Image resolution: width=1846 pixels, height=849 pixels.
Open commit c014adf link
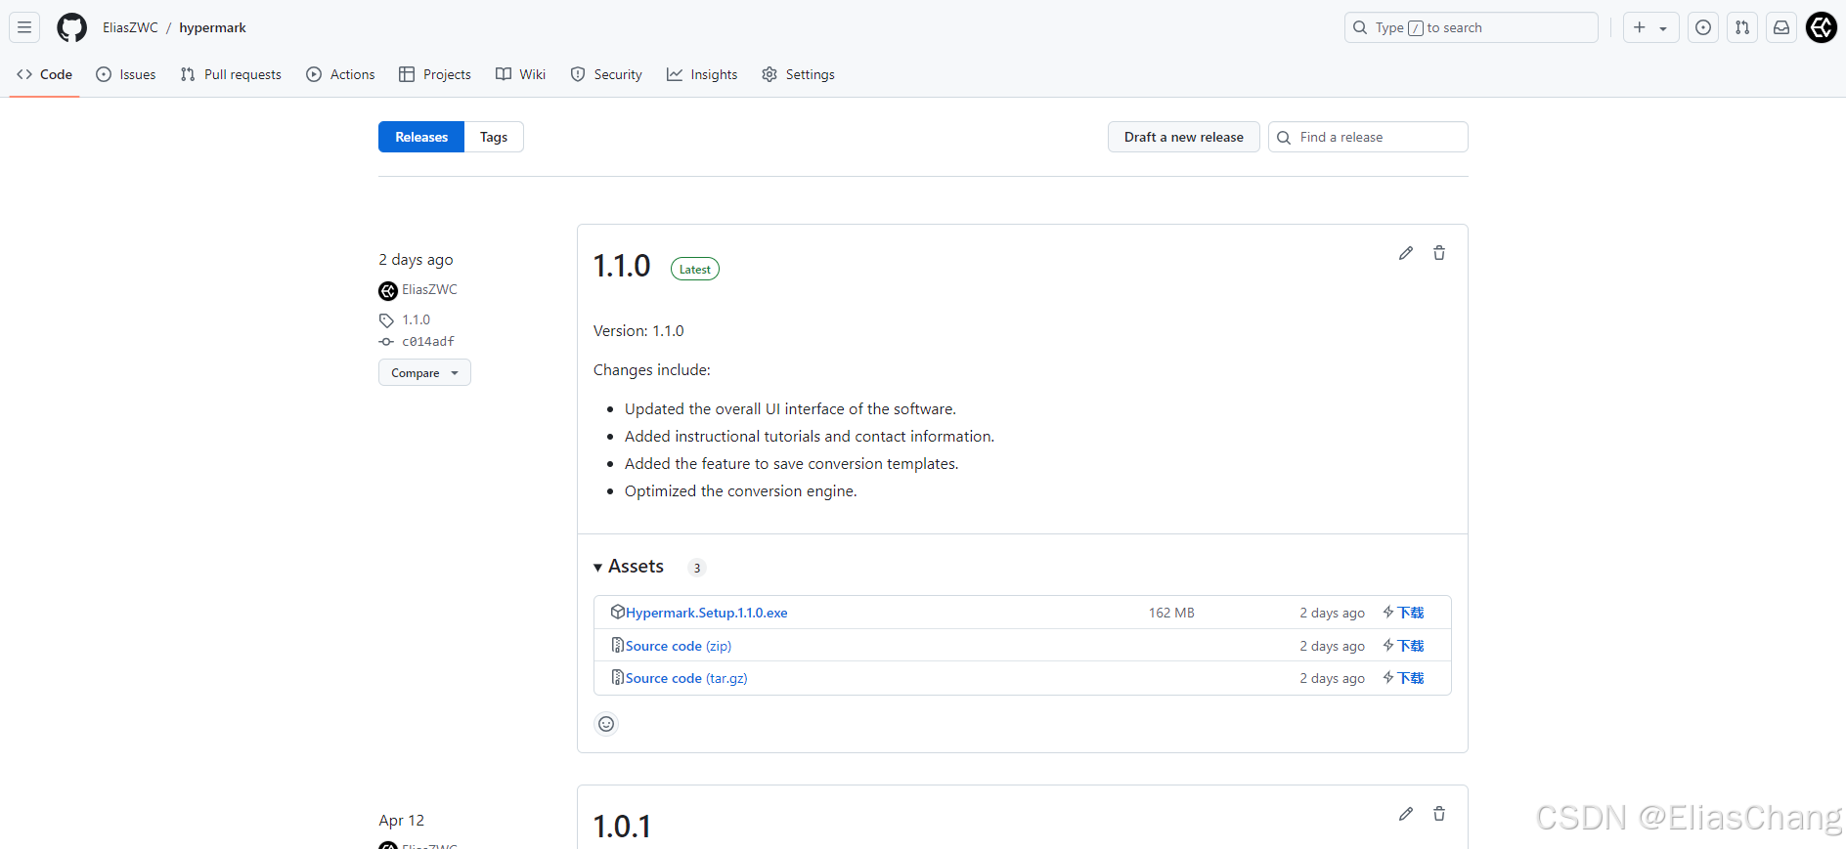(428, 341)
